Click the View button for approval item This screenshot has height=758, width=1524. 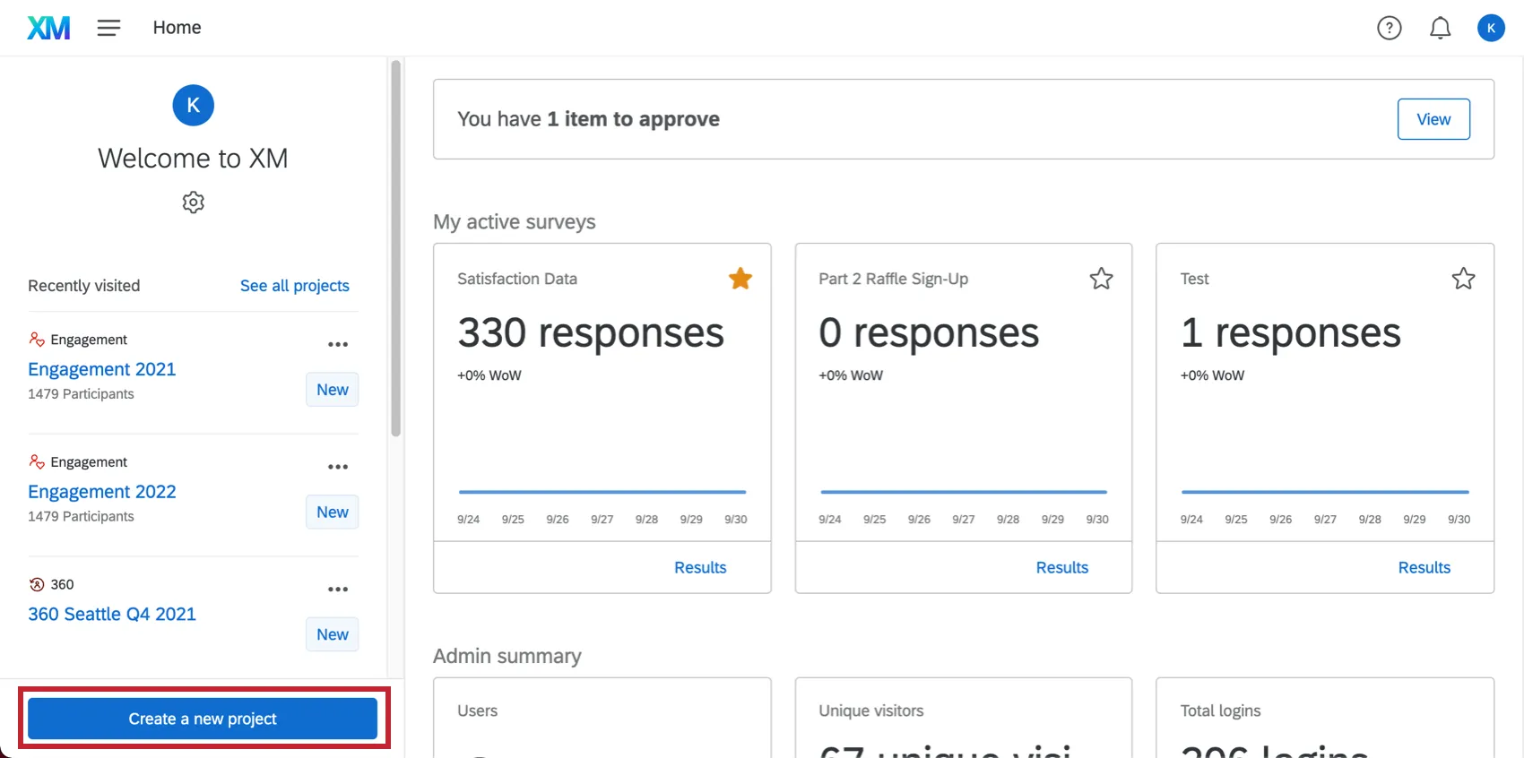(1433, 119)
